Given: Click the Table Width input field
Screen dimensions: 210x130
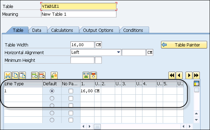Looking at the screenshot, I should (x=82, y=45).
